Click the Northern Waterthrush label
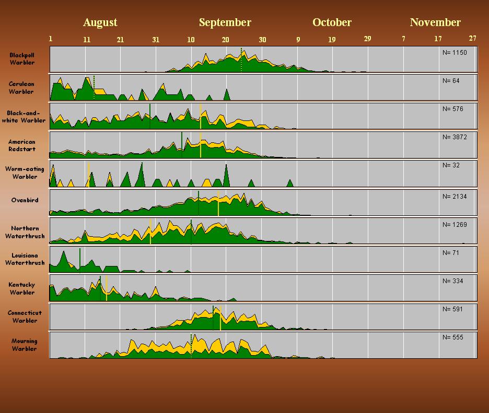The height and width of the screenshot is (413, 489). [25, 232]
